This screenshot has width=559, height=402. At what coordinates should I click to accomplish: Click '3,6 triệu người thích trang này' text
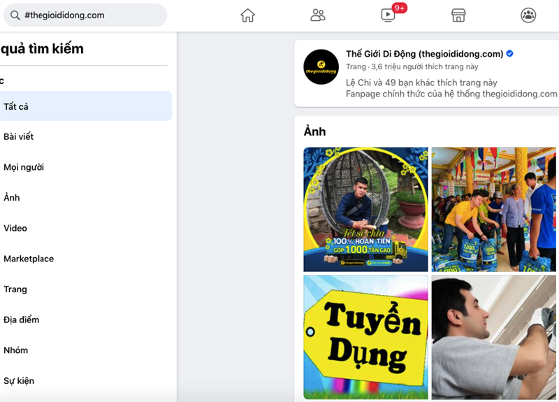pyautogui.click(x=425, y=66)
